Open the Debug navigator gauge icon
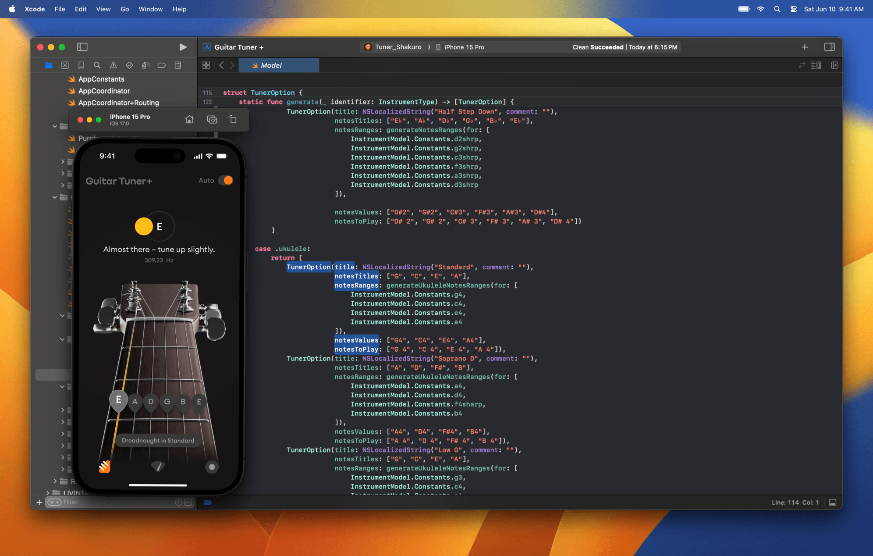 pyautogui.click(x=145, y=65)
